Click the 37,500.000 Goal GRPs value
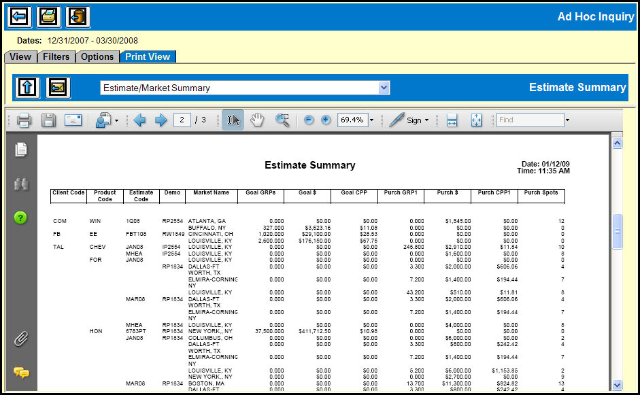Viewport: 640px width, 395px height. 269,331
